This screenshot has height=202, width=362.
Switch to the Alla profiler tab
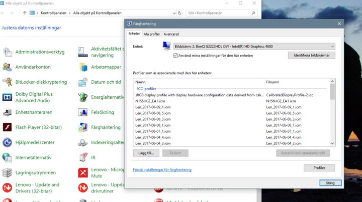[152, 34]
